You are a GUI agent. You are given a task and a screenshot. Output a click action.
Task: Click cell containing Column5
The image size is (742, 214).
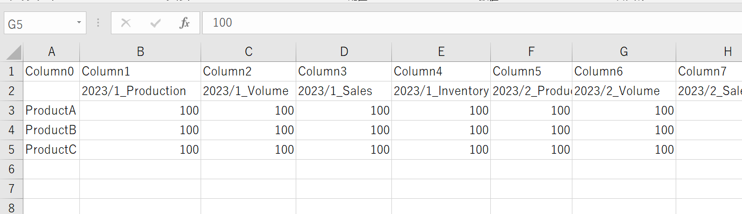coord(531,71)
